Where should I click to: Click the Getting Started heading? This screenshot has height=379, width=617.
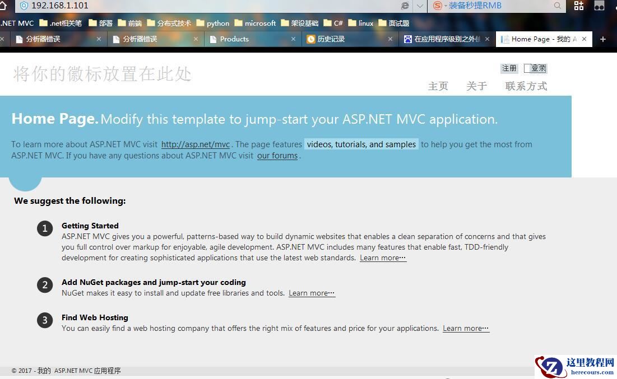(90, 226)
